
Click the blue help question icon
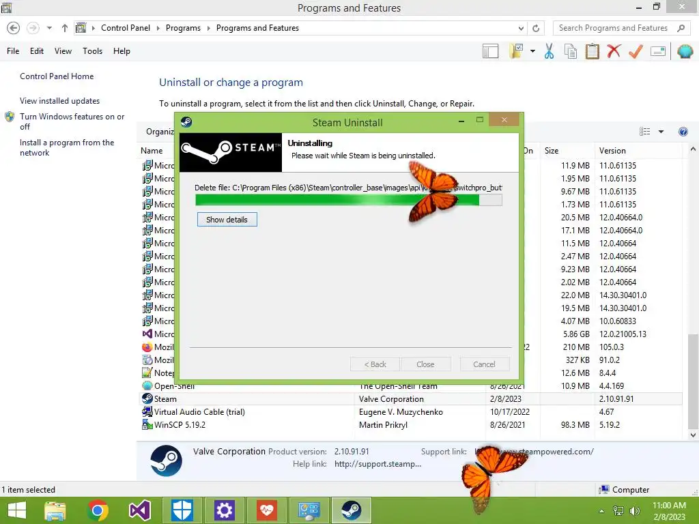pyautogui.click(x=683, y=132)
